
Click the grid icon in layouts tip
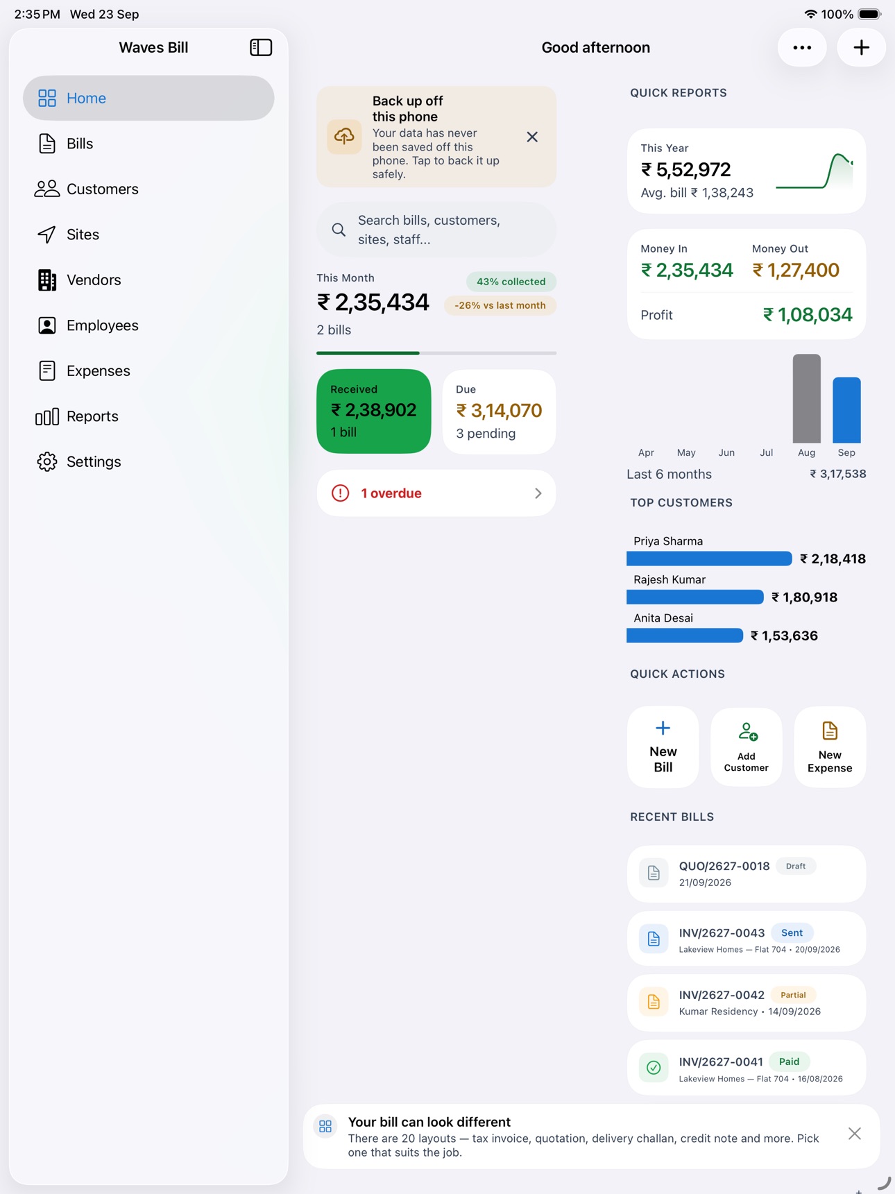[325, 1126]
